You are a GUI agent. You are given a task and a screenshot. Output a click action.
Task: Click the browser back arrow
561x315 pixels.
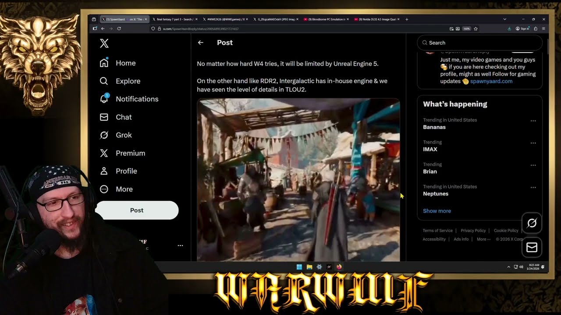pyautogui.click(x=103, y=28)
